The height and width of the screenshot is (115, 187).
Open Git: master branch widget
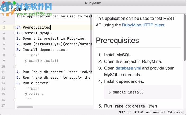(176, 112)
